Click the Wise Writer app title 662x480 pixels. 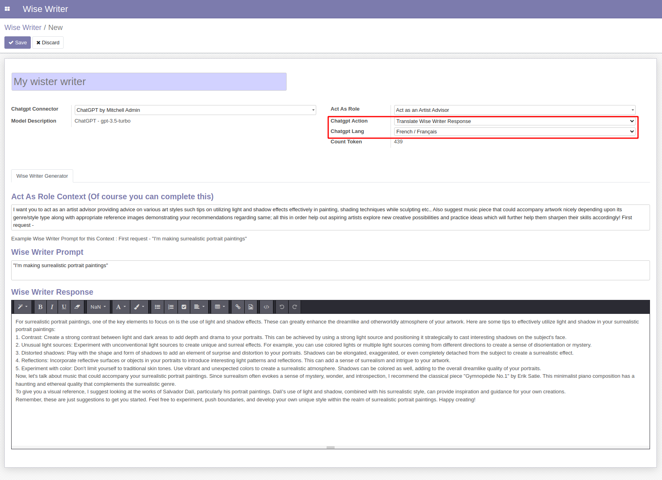tap(45, 9)
